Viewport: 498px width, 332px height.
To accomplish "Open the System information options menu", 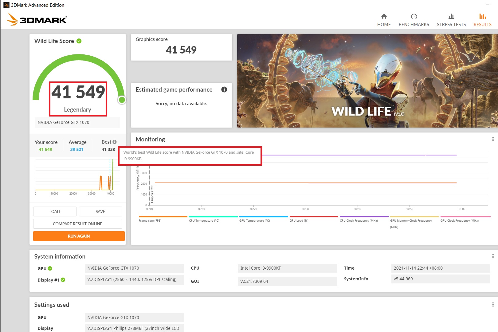I will click(x=493, y=256).
